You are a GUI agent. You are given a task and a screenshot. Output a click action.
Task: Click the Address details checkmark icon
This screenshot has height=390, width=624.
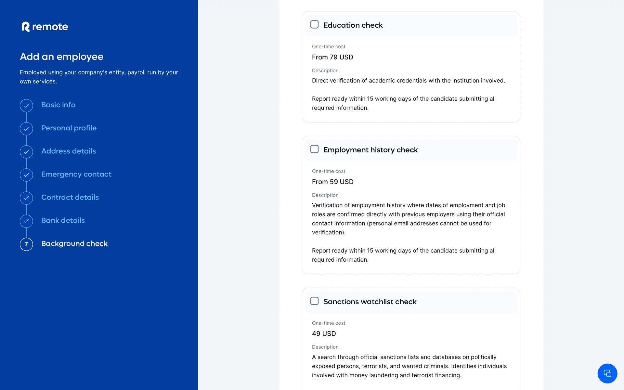pyautogui.click(x=26, y=152)
